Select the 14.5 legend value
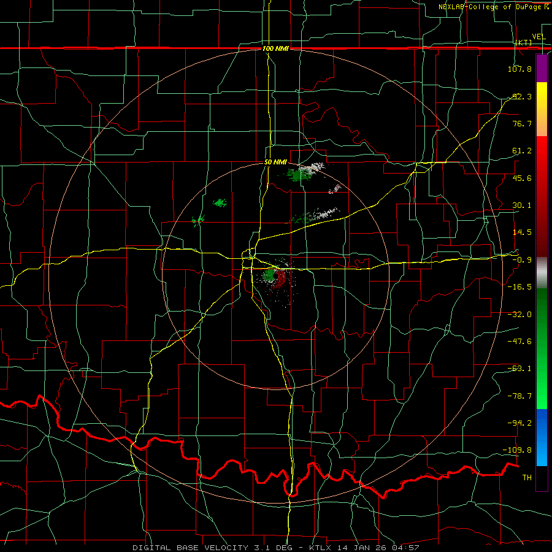This screenshot has width=552, height=552. pos(522,232)
